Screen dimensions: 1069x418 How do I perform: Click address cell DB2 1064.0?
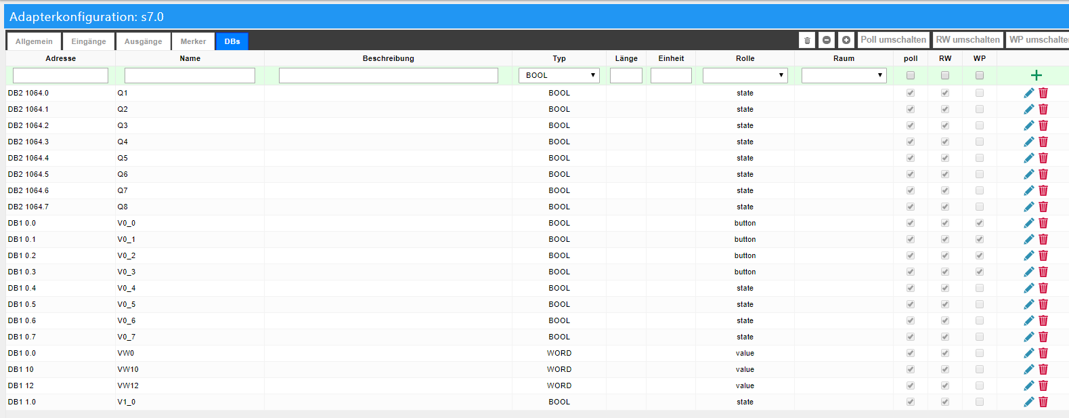[28, 93]
